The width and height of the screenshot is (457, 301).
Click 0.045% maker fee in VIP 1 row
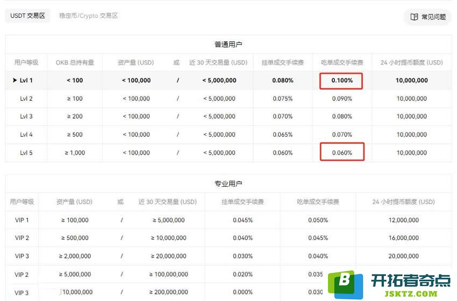[243, 220]
